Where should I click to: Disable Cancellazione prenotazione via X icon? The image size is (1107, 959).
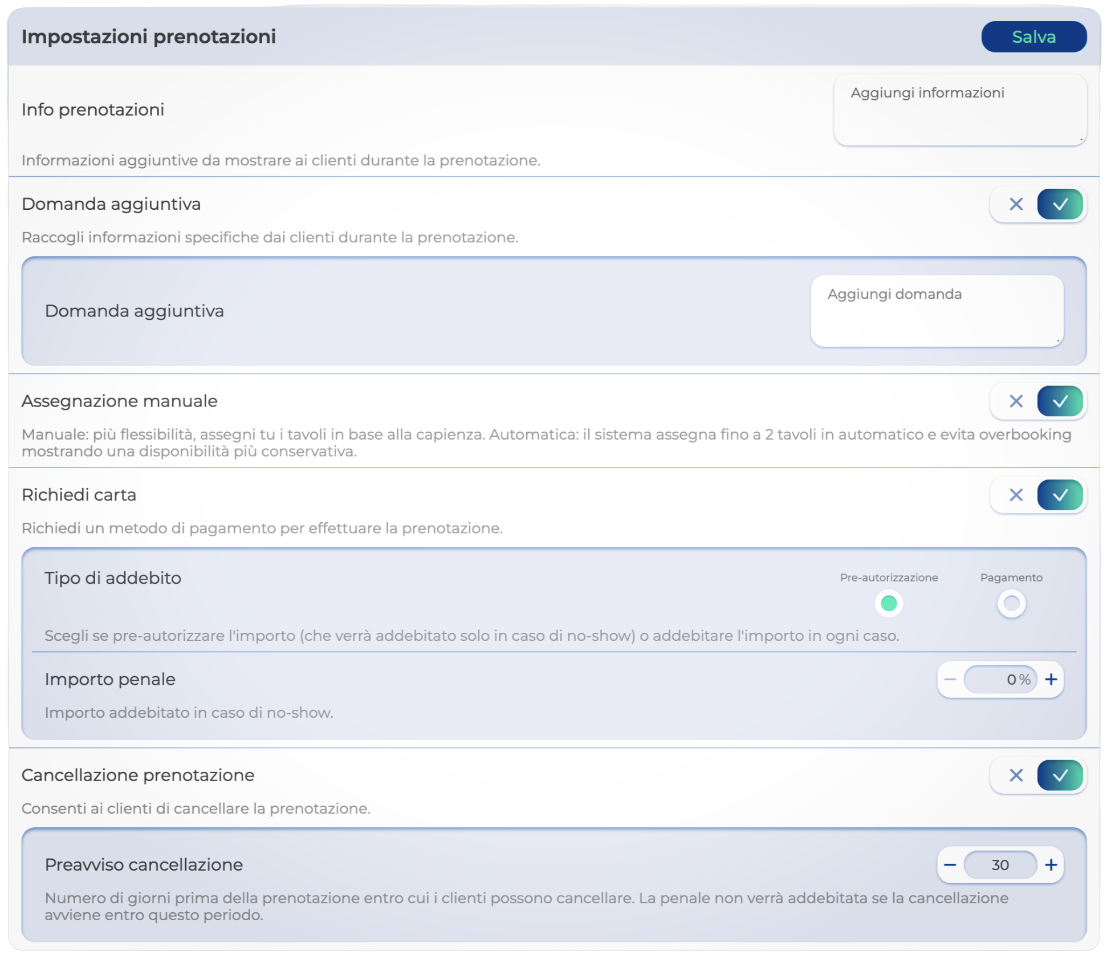[1016, 775]
